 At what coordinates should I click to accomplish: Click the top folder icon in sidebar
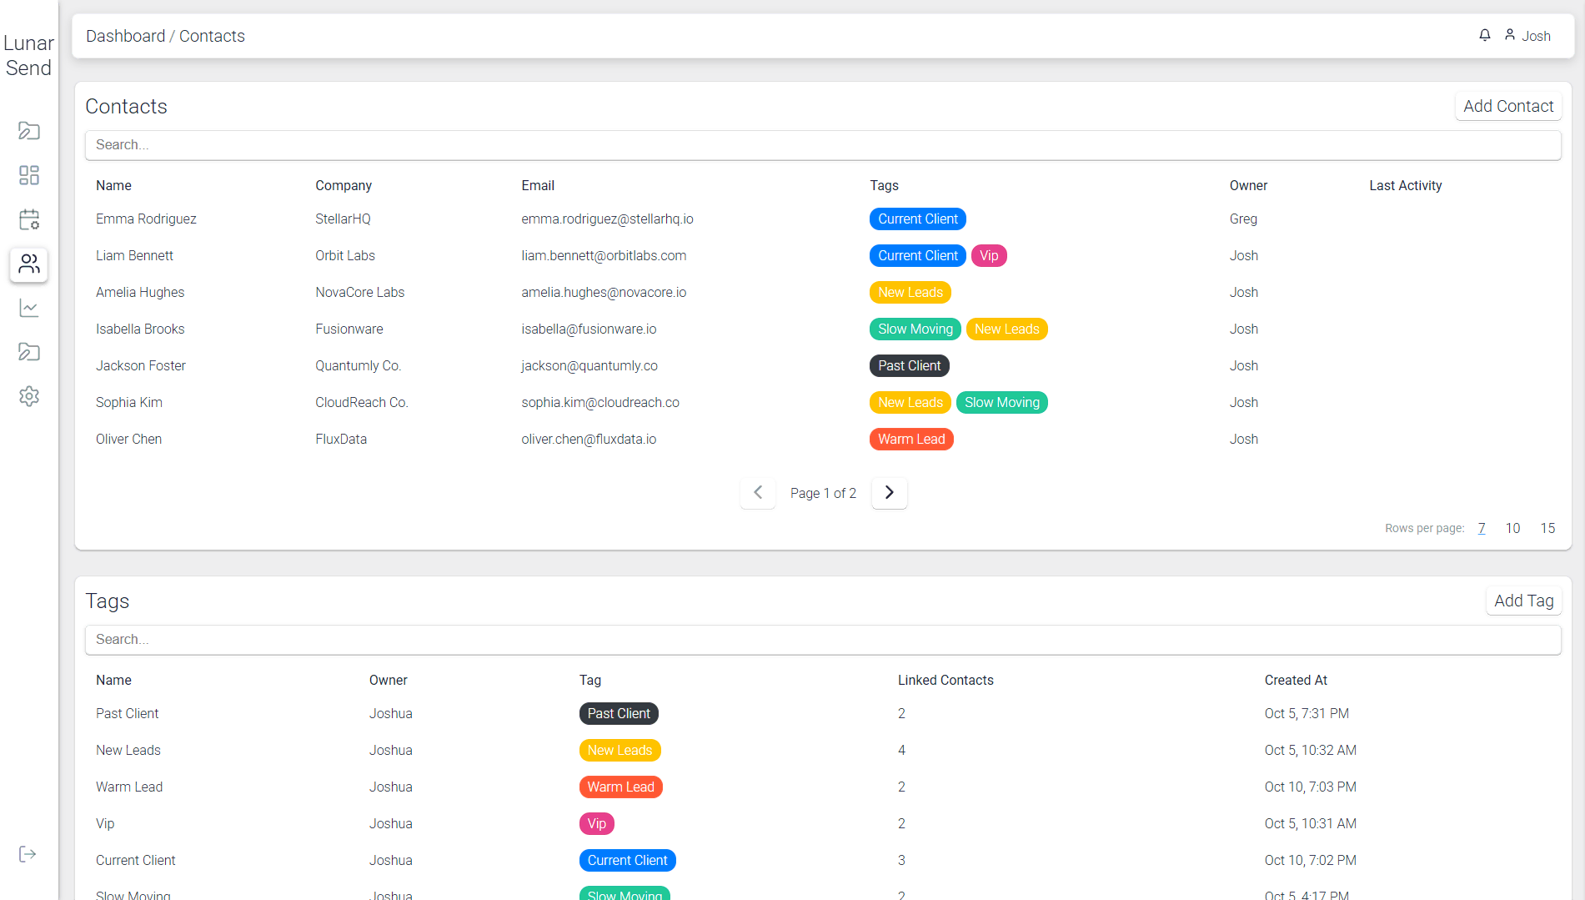[29, 131]
